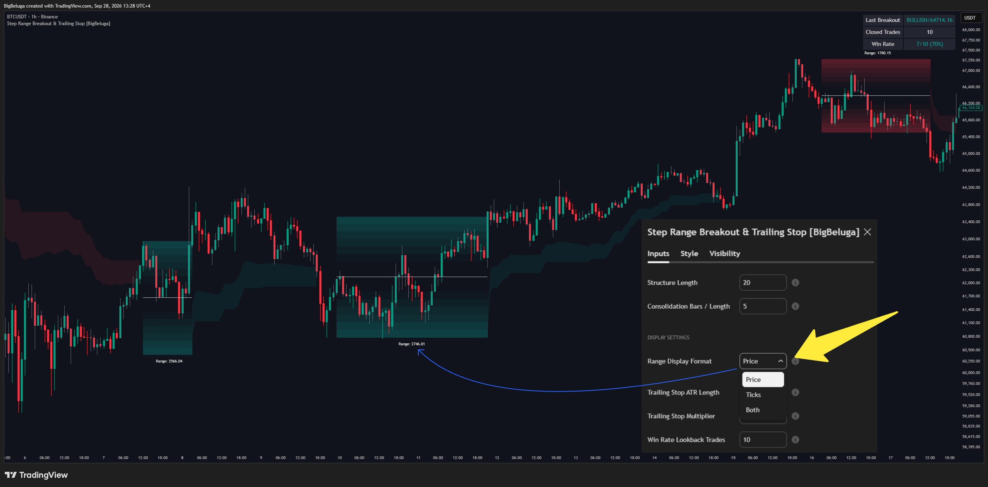Click the TradingView logo

coord(36,475)
